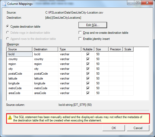Click the warning triangle icon

10,118
